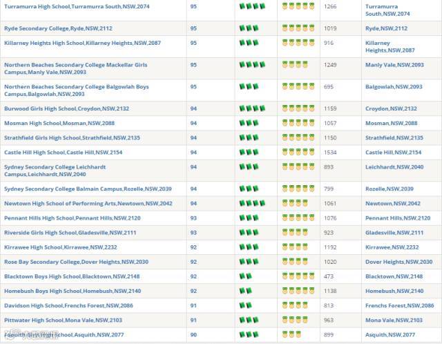Open Castle Hill High School link
The width and height of the screenshot is (442, 344).
click(64, 153)
